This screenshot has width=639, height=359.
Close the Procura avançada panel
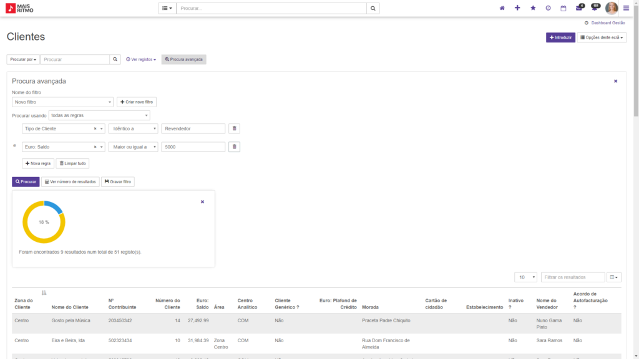[615, 81]
